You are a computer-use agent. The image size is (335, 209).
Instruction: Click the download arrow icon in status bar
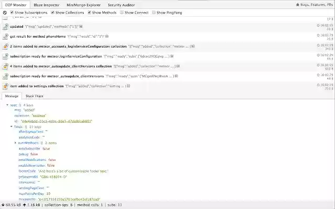tap(3, 205)
